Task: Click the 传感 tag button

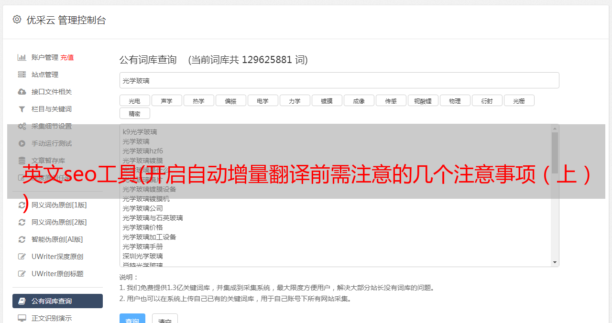Action: point(391,100)
